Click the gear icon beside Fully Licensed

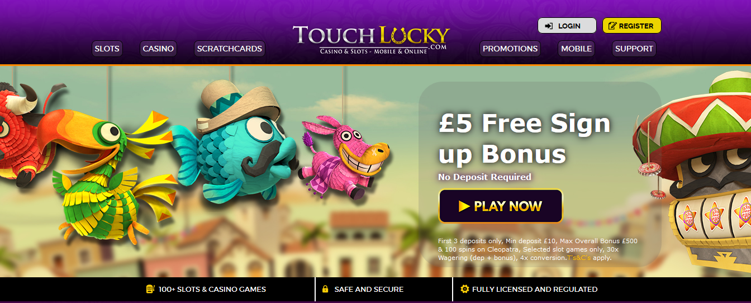point(464,289)
